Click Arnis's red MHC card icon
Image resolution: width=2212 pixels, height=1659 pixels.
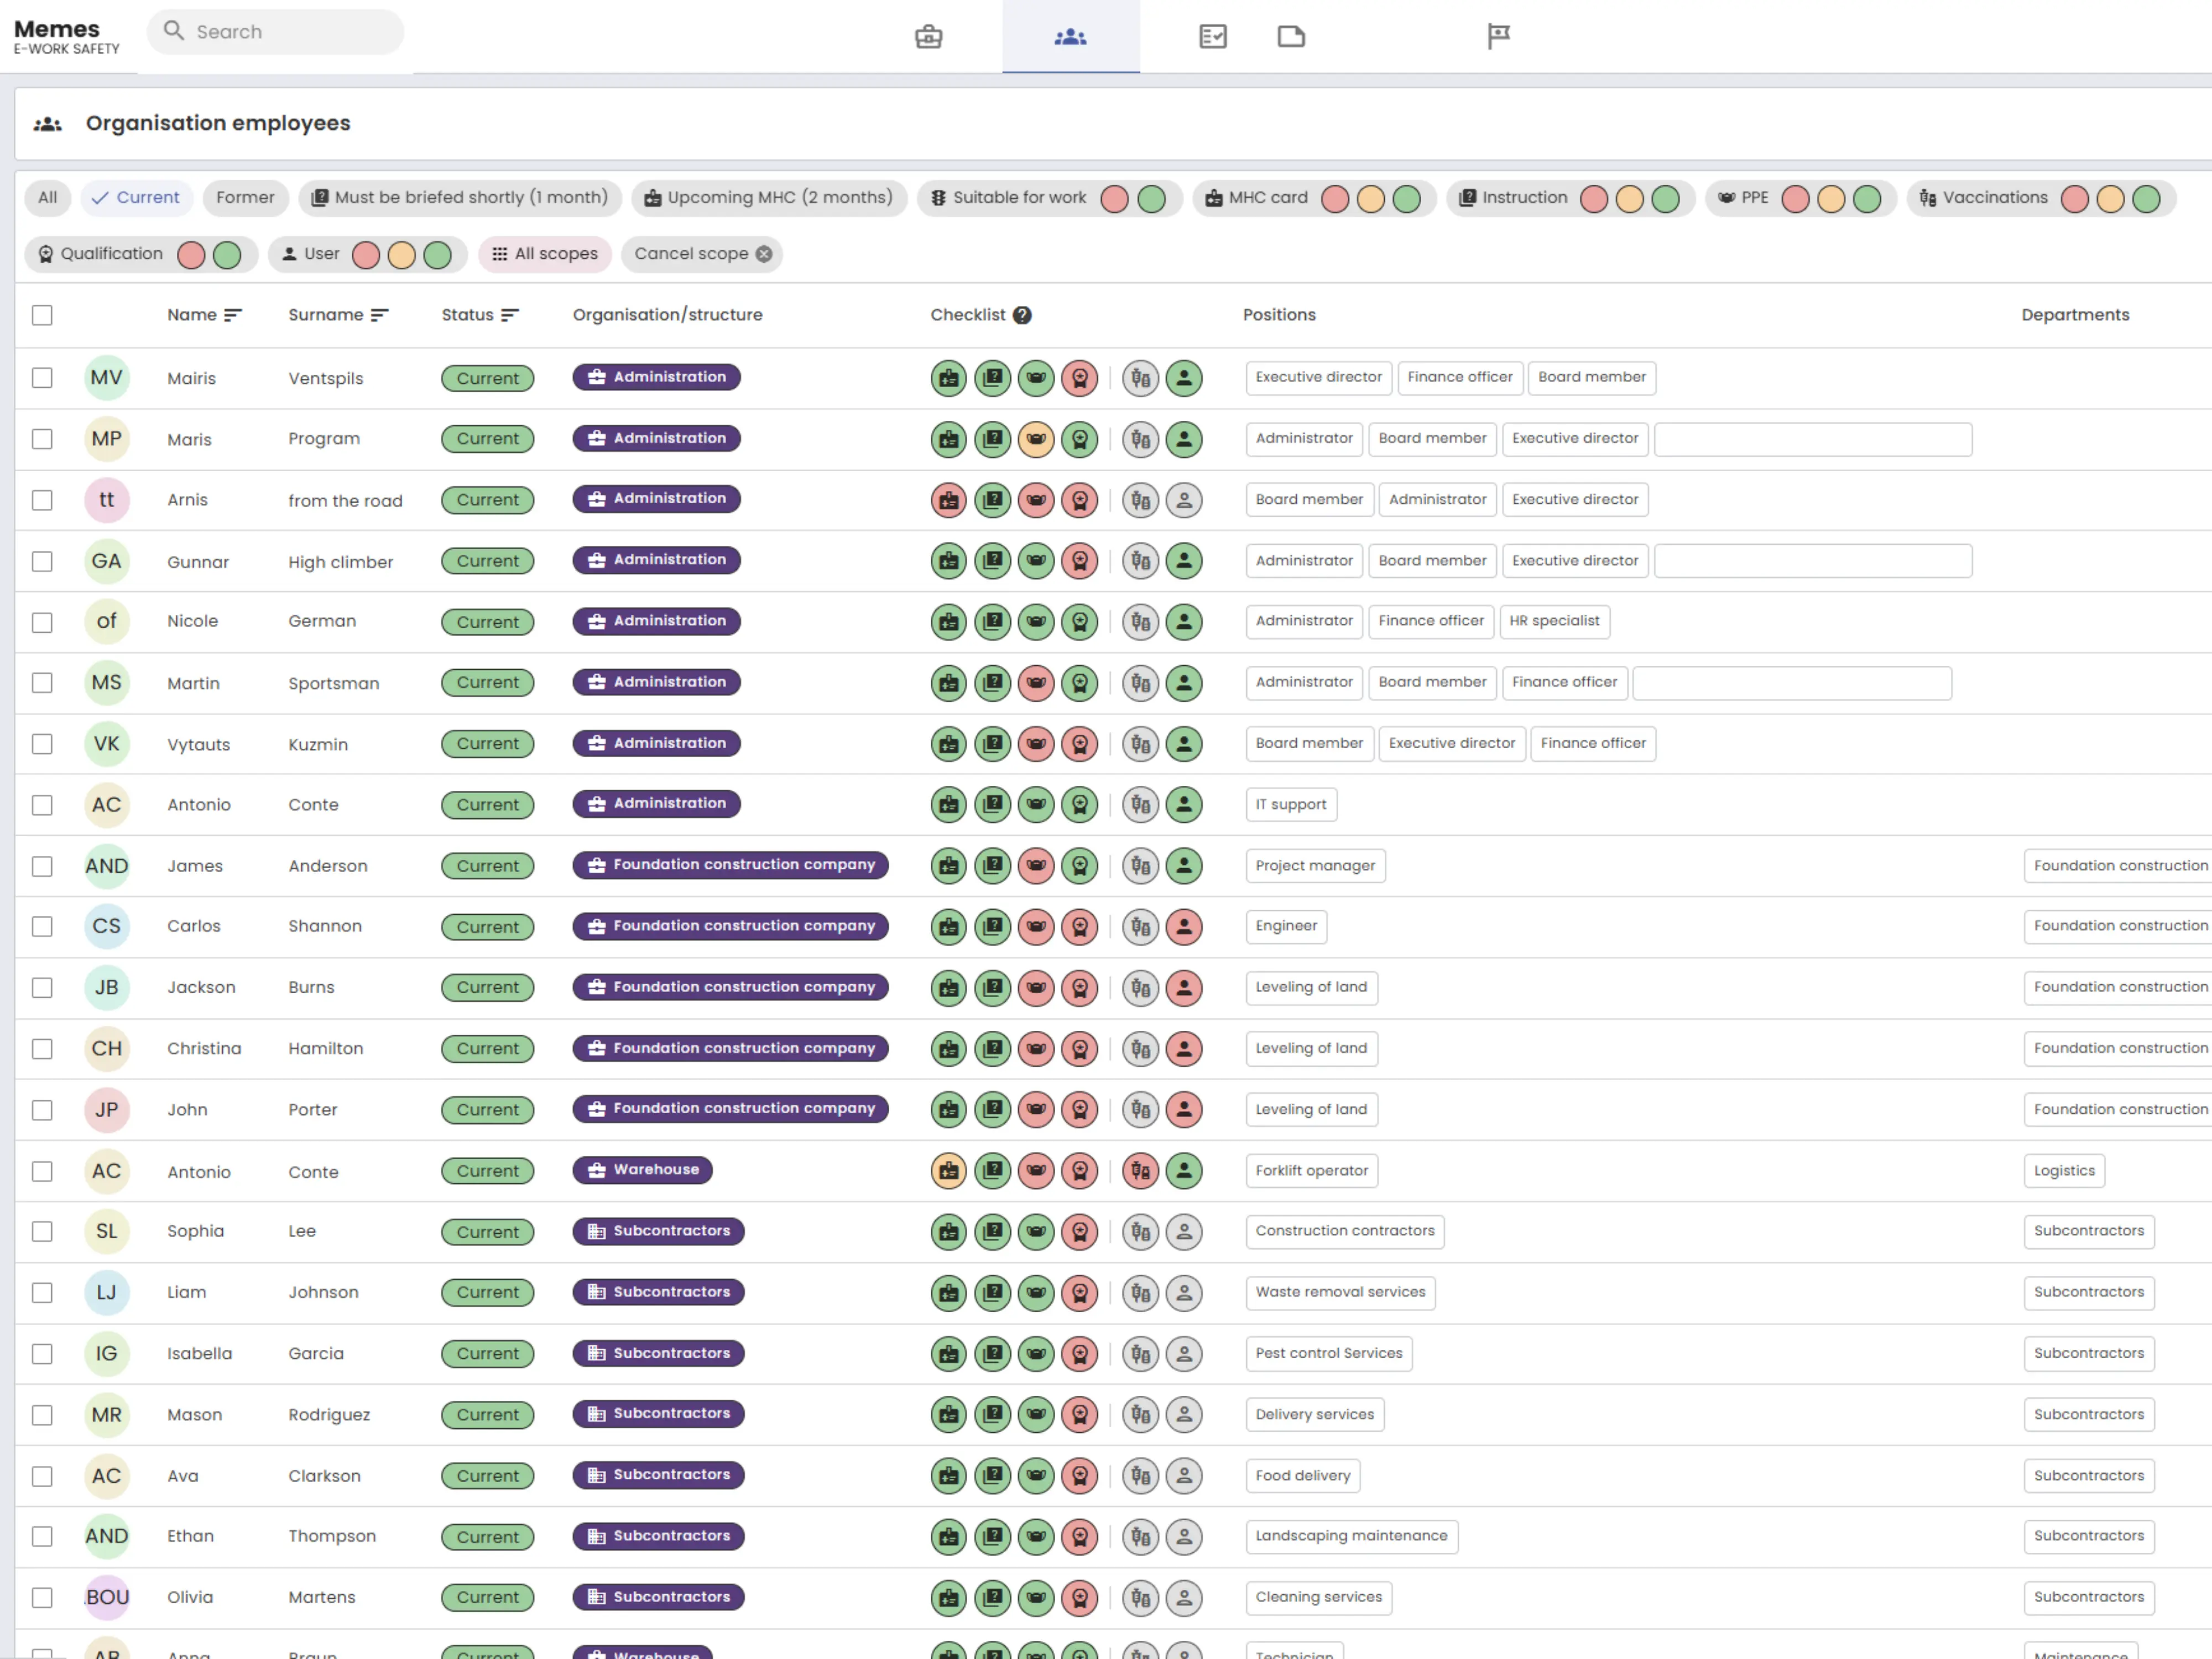pyautogui.click(x=948, y=500)
